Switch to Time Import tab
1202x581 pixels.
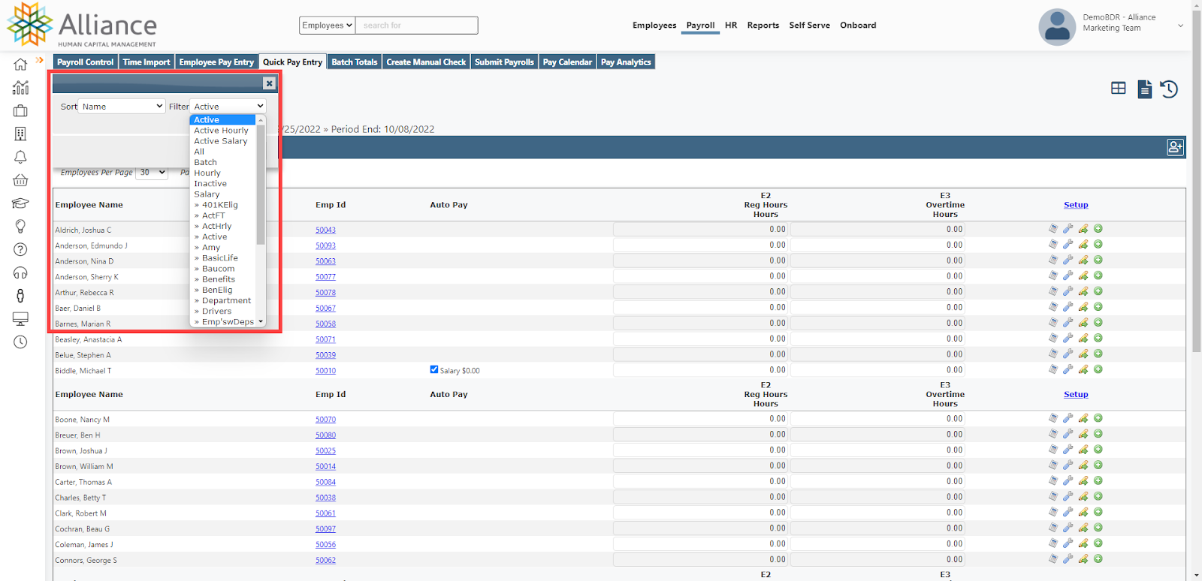(146, 62)
